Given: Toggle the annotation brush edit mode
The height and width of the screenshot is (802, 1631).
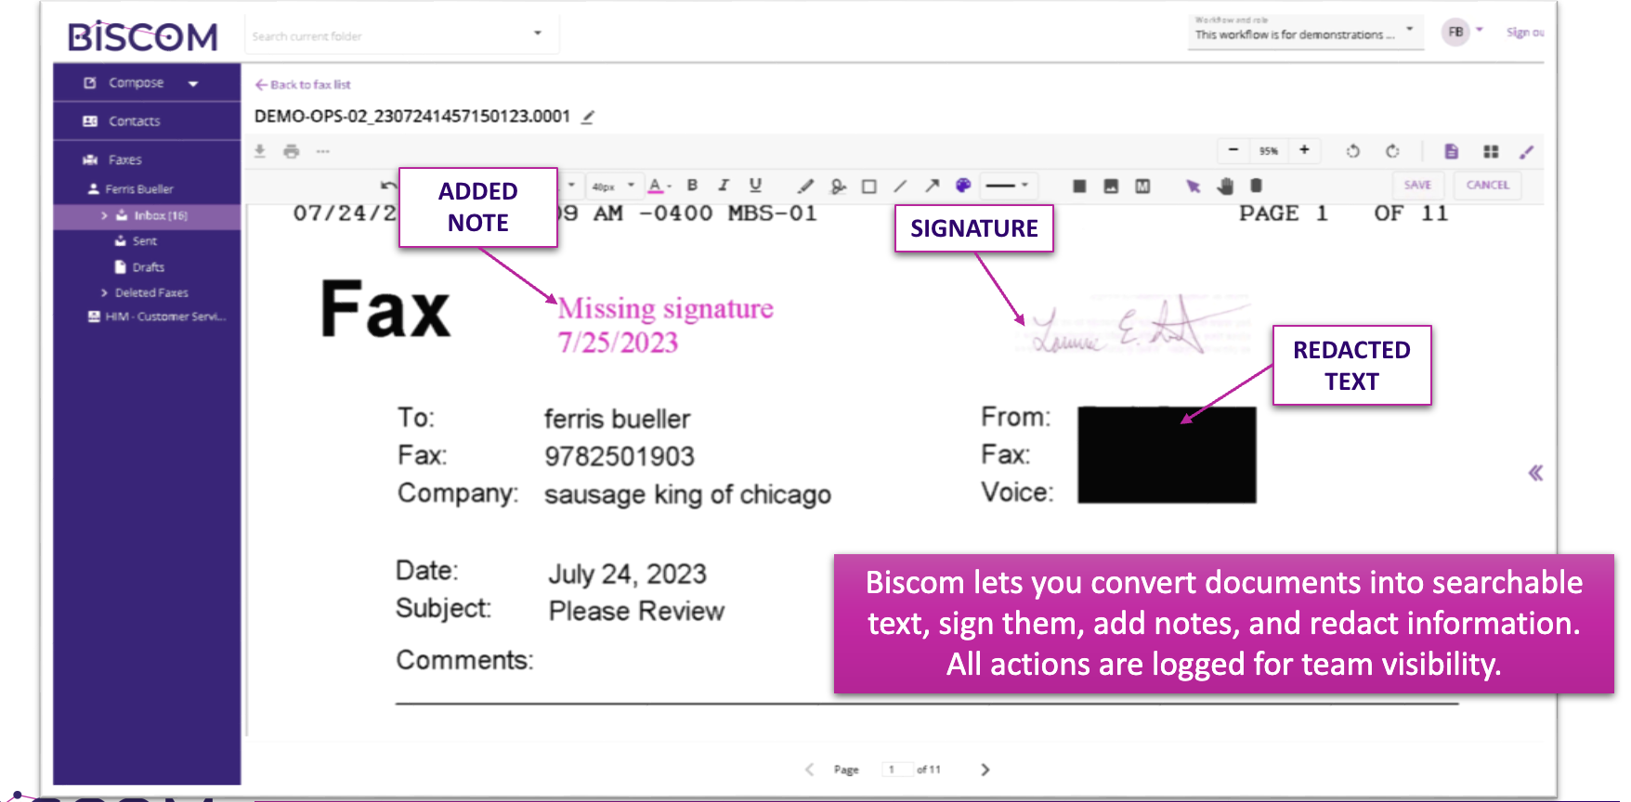Looking at the screenshot, I should 1526,151.
